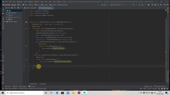Open the Refactor menu
The image size is (170, 95).
point(37,2)
